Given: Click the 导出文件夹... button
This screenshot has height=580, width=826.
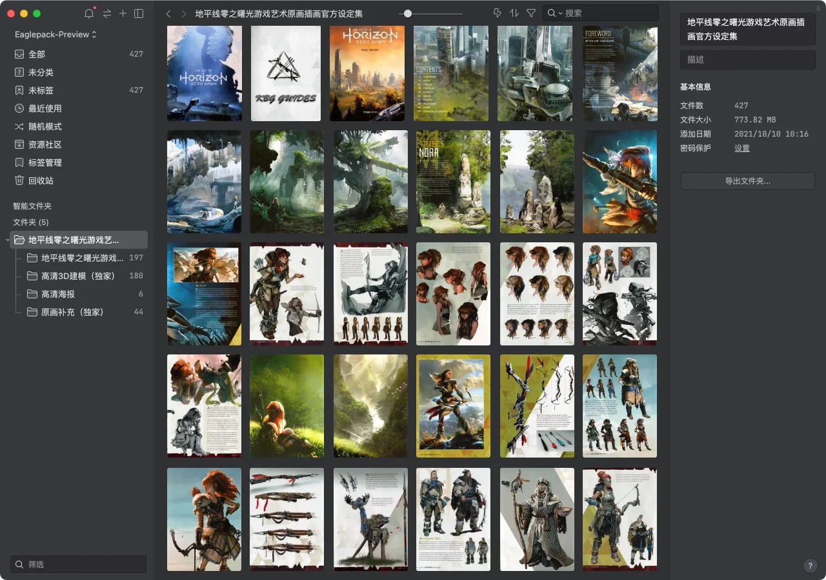Looking at the screenshot, I should point(748,181).
